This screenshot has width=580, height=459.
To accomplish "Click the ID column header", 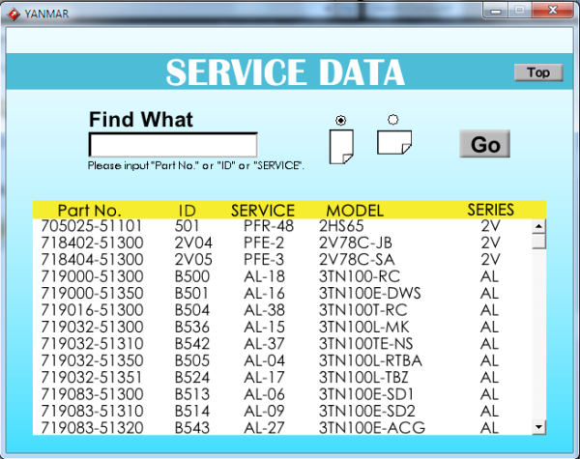I will [188, 211].
